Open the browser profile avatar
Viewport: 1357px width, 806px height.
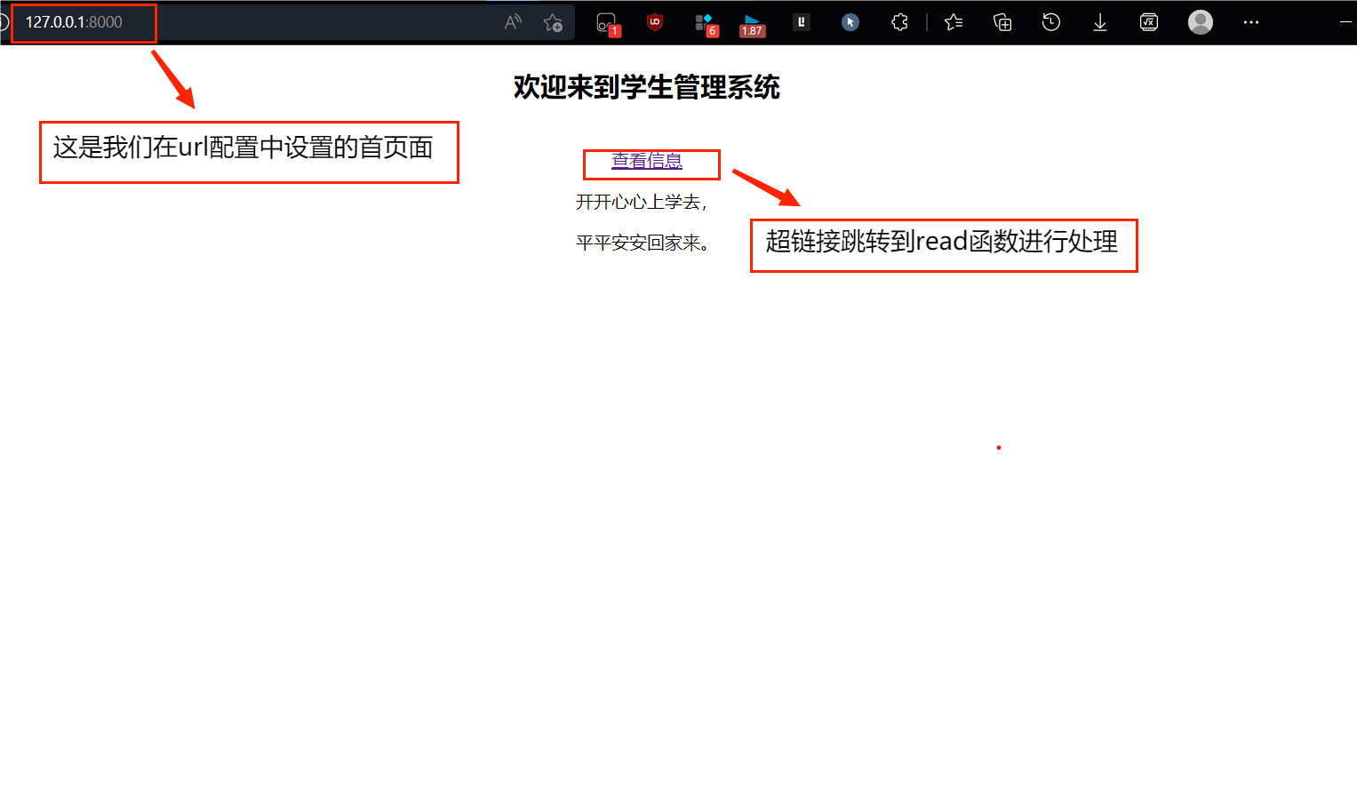(1200, 22)
